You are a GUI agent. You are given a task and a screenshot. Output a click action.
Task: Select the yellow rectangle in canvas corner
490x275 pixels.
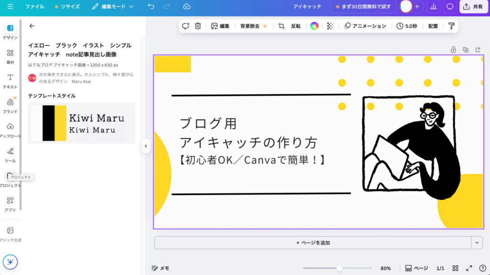tap(172, 64)
